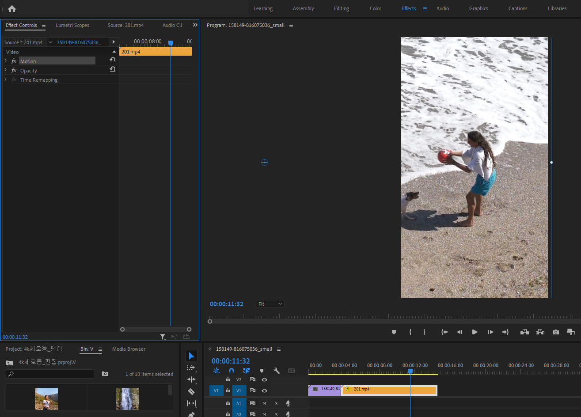This screenshot has width=581, height=417.
Task: Open Effect Controls panel menu
Action: (x=43, y=26)
